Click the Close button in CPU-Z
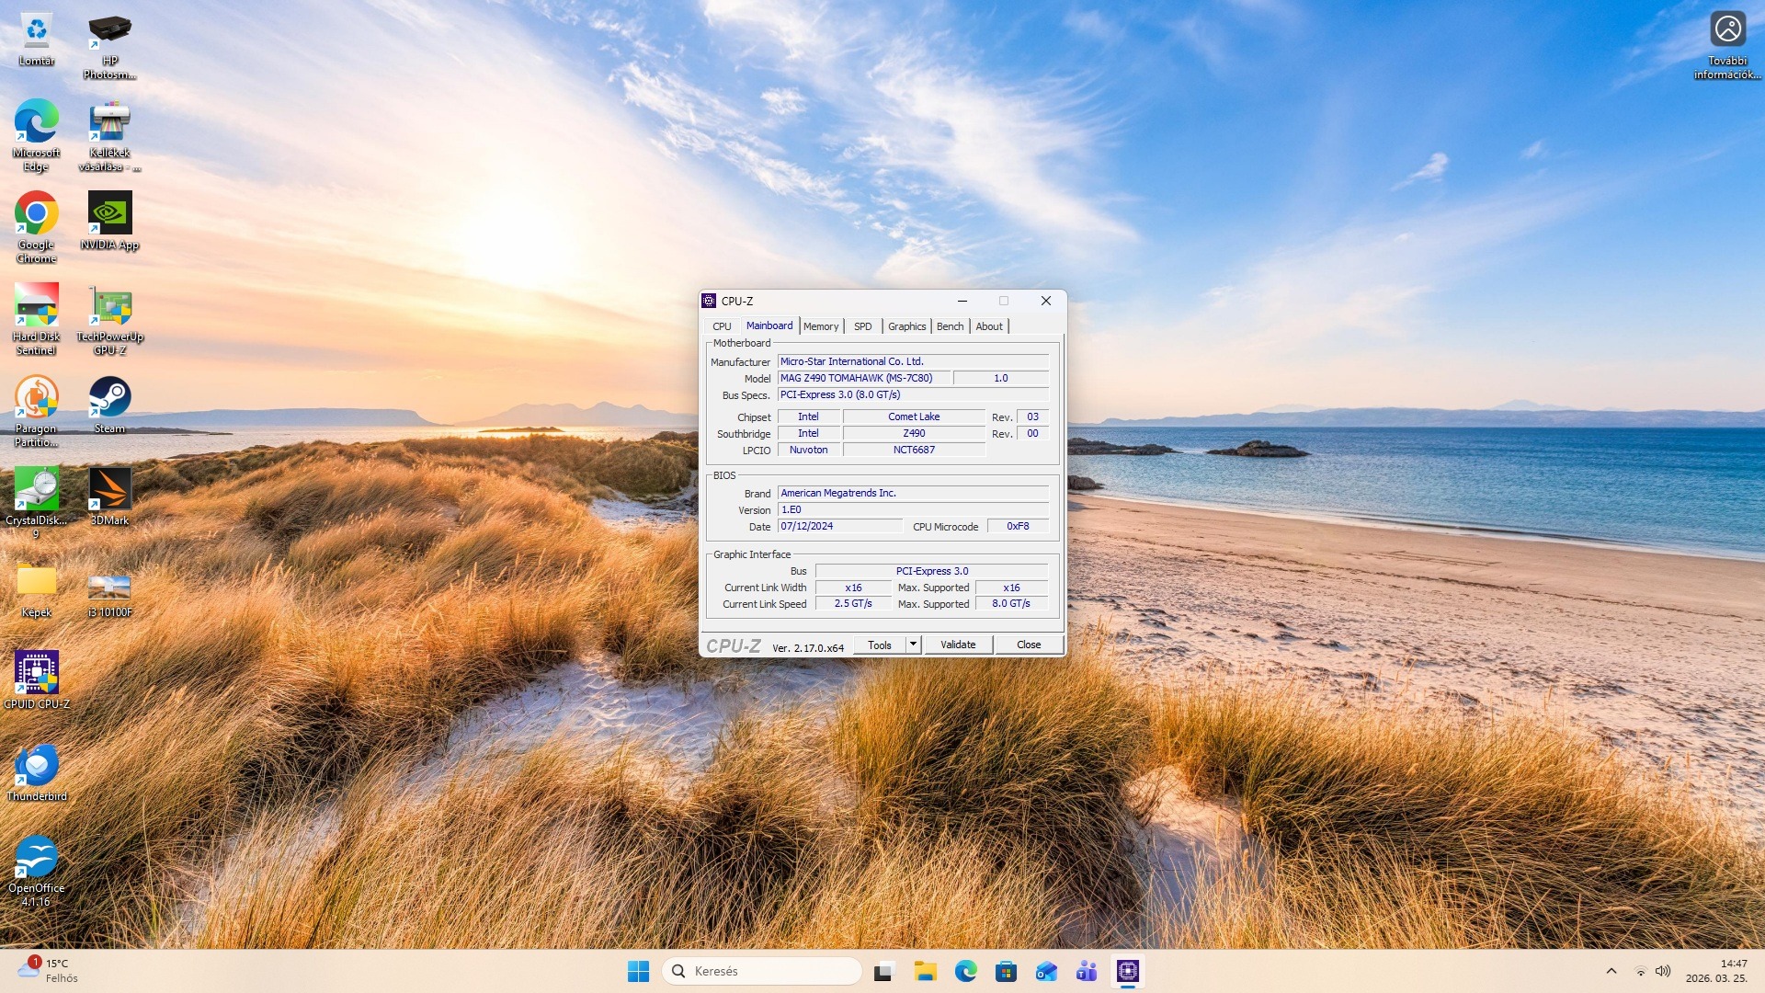Image resolution: width=1765 pixels, height=993 pixels. pos(1028,645)
